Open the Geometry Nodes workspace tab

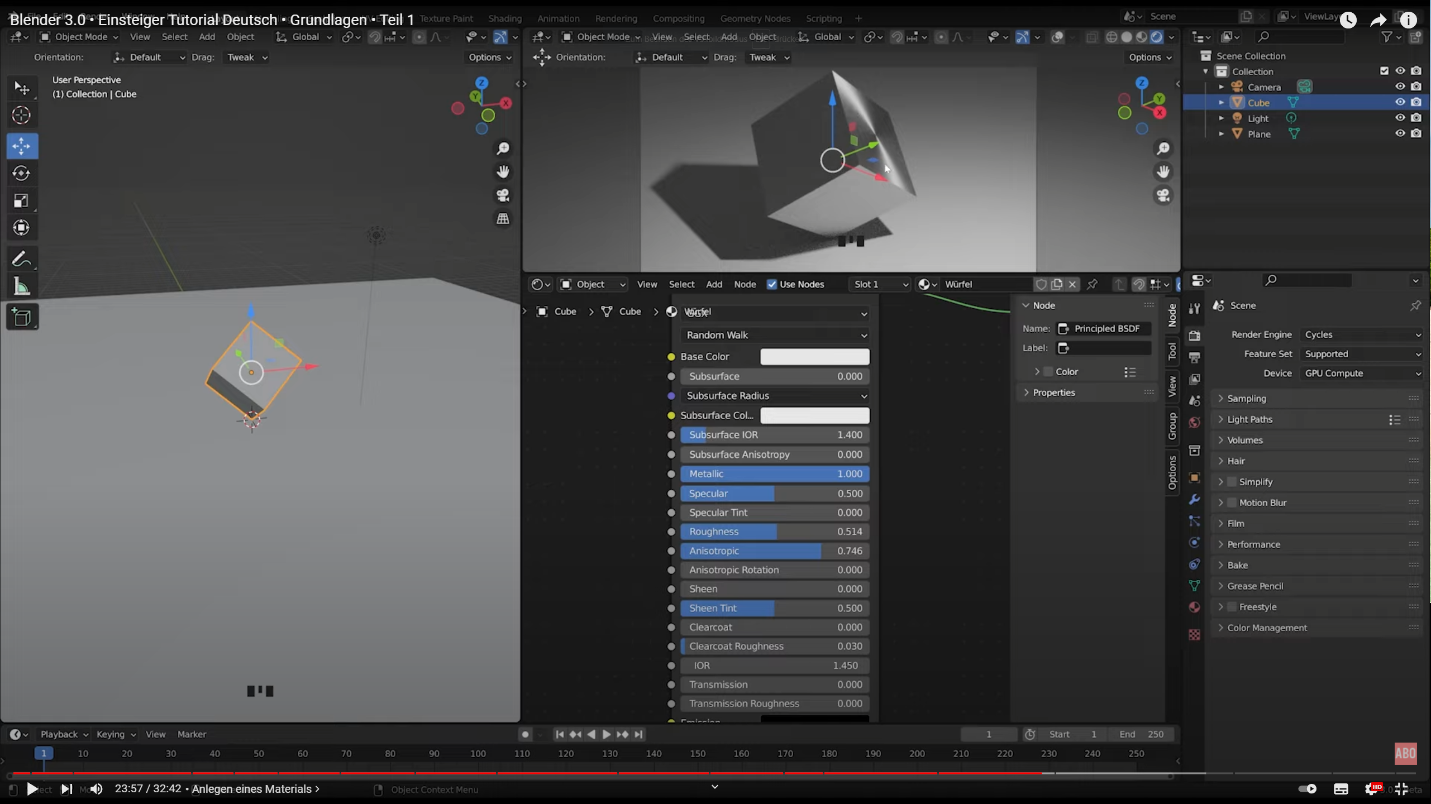point(755,18)
